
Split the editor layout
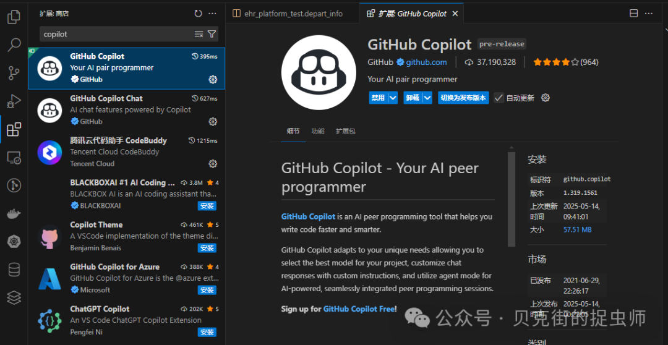coord(634,14)
